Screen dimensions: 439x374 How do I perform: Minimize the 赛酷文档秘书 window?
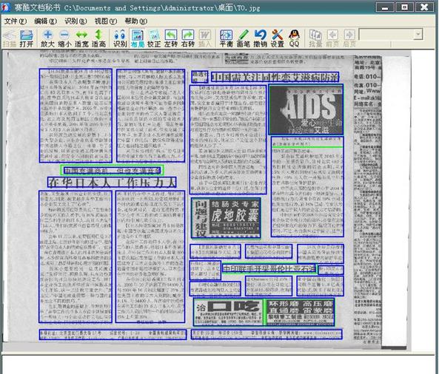click(385, 7)
